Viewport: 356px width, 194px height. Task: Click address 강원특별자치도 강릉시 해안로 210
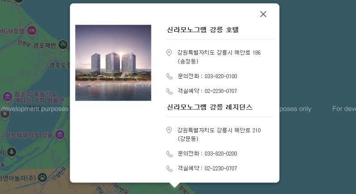[219, 134]
